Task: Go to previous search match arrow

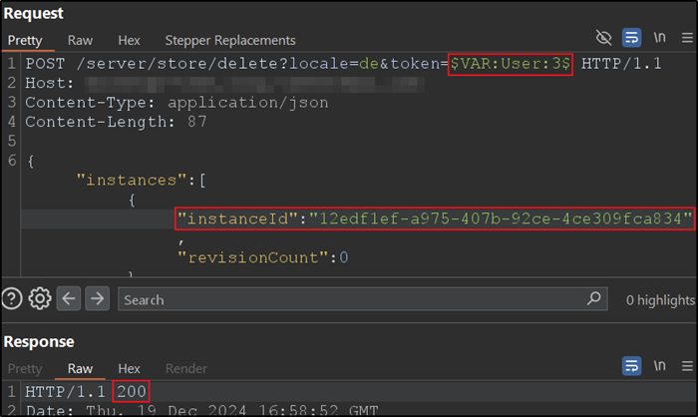Action: (x=69, y=298)
